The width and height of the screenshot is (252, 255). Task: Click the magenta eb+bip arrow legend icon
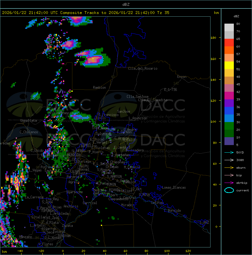[x=229, y=183]
